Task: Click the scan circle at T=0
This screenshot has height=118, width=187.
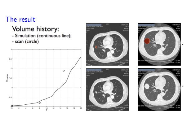Action: (12, 106)
